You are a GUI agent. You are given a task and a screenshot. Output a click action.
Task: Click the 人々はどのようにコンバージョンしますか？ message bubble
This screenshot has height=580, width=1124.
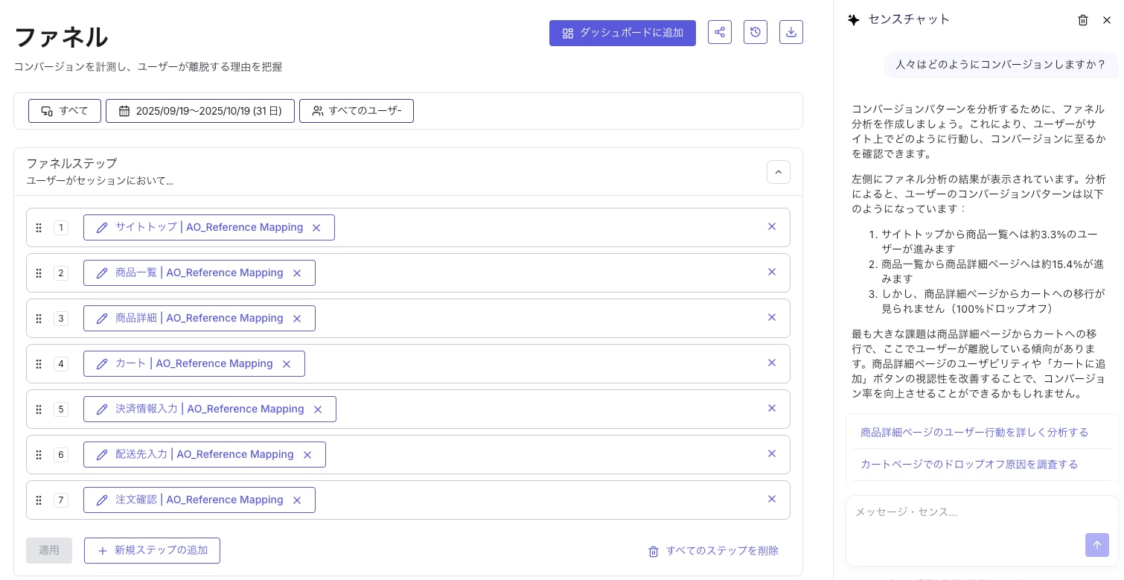[x=1001, y=65]
